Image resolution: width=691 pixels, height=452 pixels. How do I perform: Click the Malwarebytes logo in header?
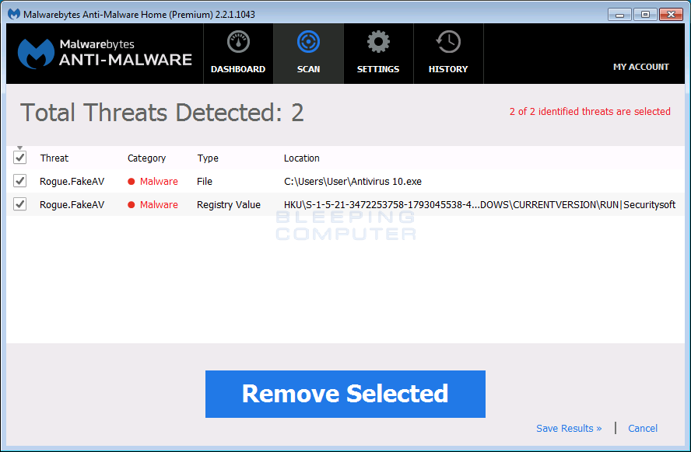[x=104, y=54]
